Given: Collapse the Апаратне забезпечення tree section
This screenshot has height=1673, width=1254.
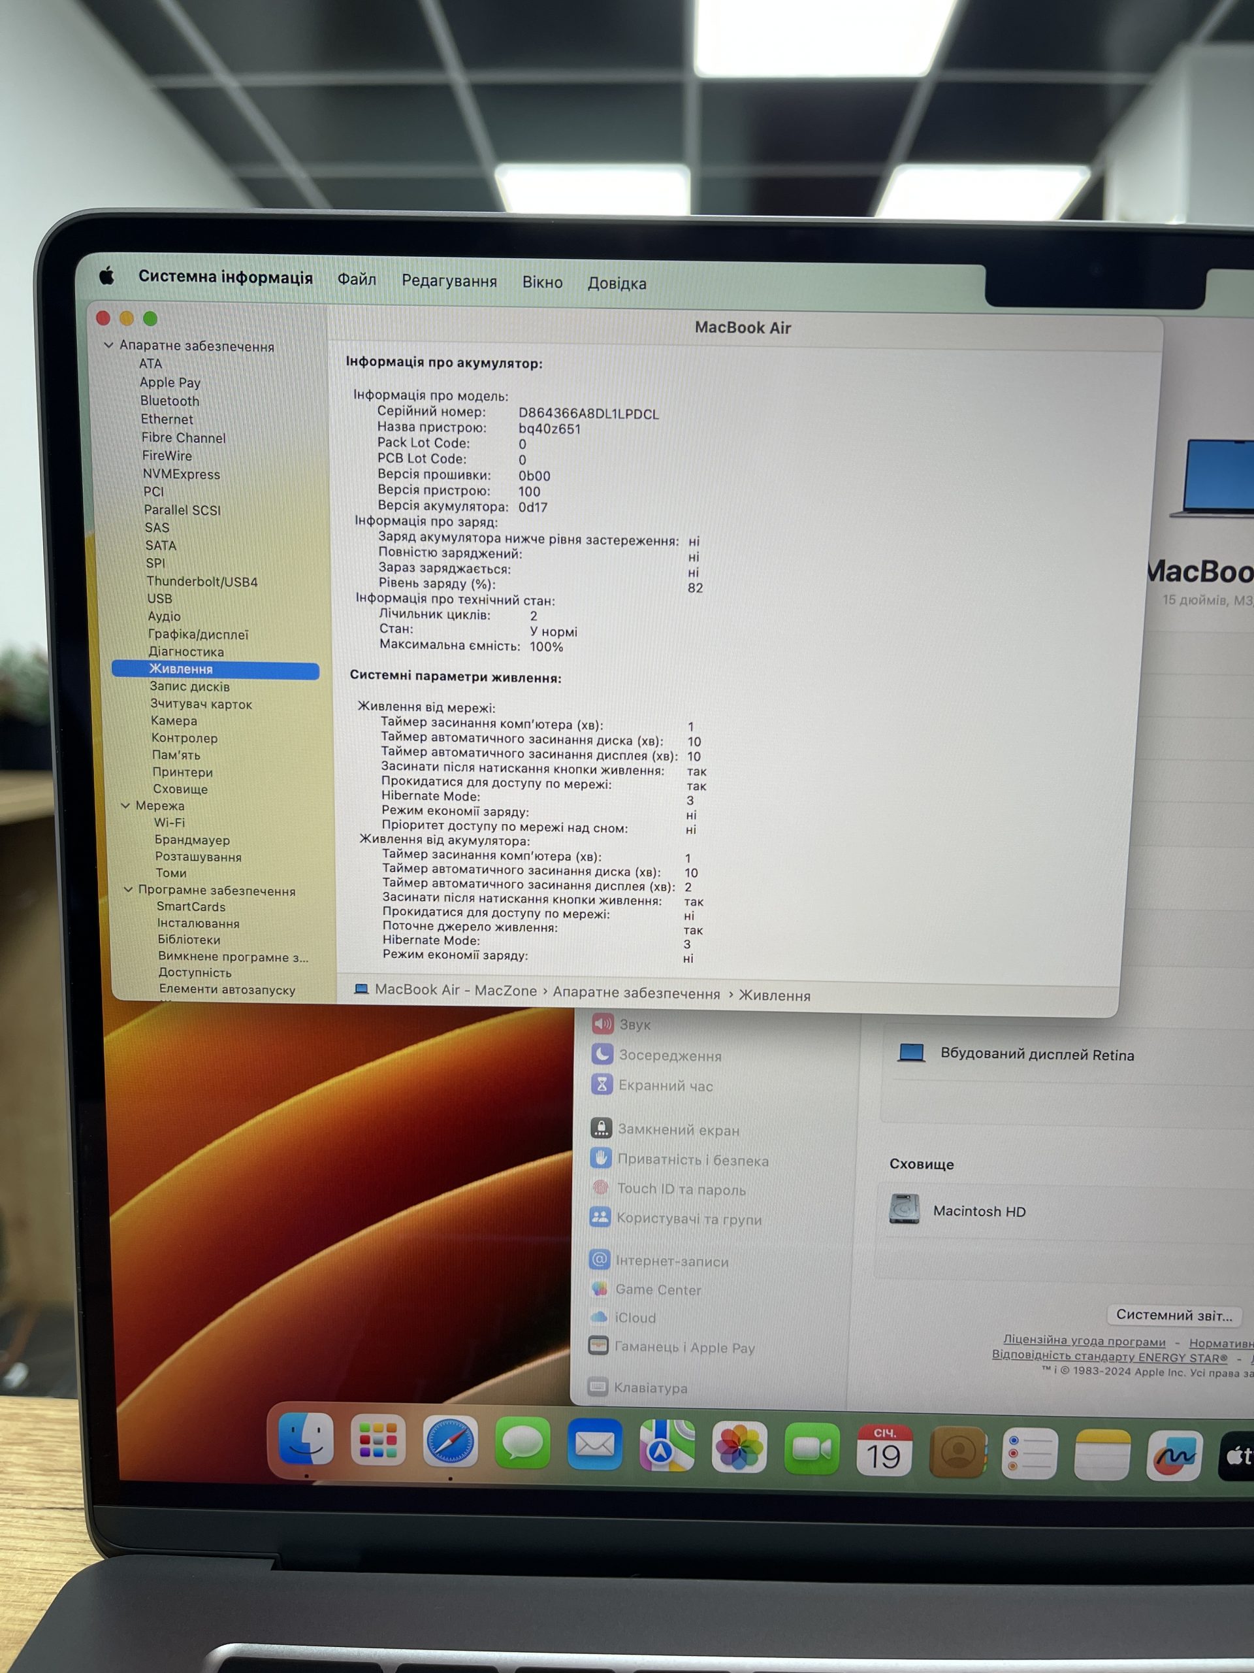Looking at the screenshot, I should [108, 345].
